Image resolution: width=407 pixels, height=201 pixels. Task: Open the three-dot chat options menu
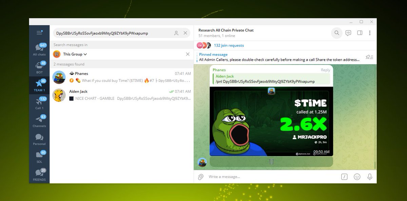click(x=370, y=33)
